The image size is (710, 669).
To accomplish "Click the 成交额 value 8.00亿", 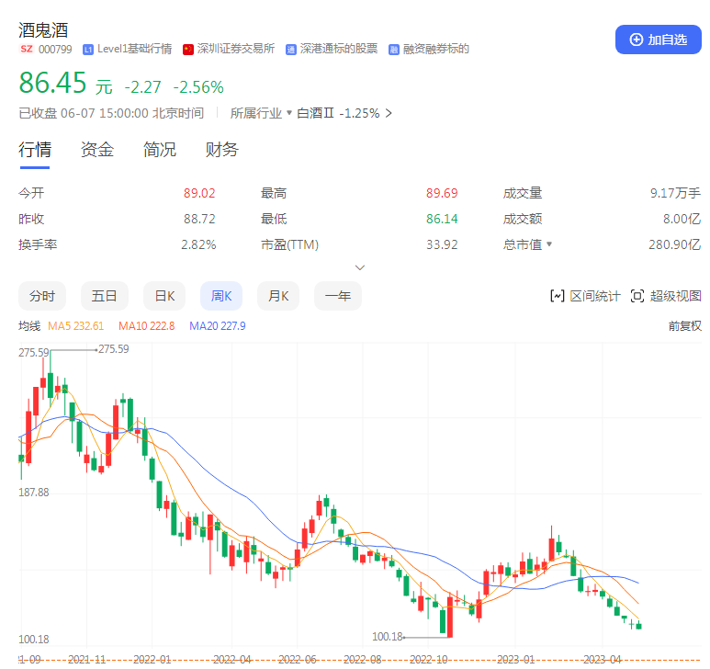I will [682, 220].
